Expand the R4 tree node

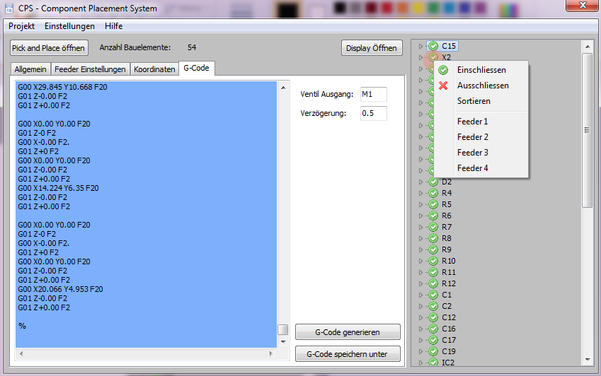420,193
